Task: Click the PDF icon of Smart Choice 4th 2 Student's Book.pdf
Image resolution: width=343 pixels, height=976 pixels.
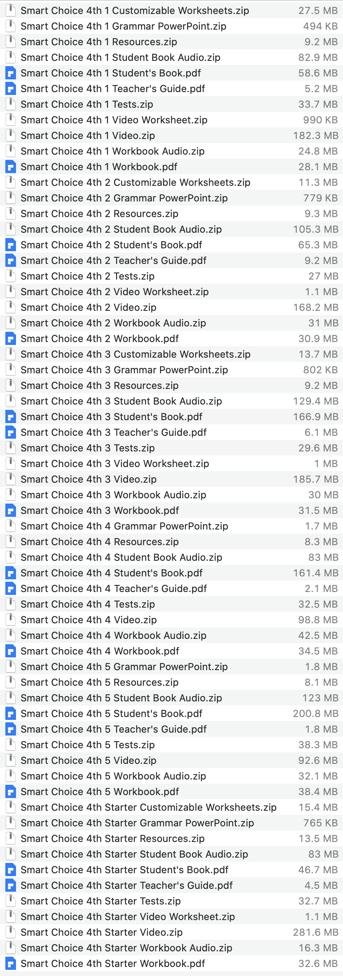Action: click(11, 245)
